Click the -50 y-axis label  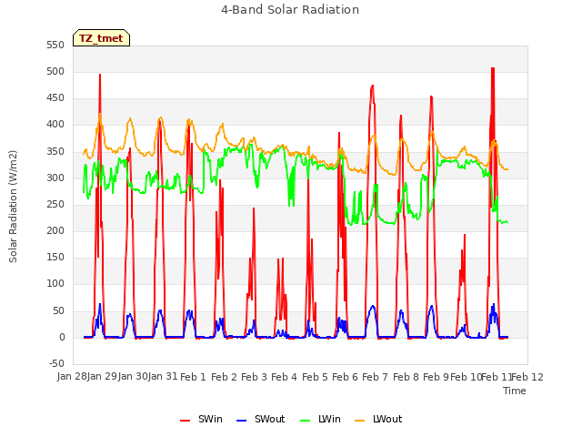click(56, 363)
